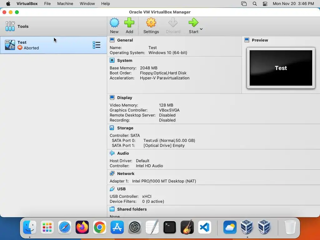Launch Firefox from the Dock
This screenshot has height=240, width=320.
coord(82,227)
